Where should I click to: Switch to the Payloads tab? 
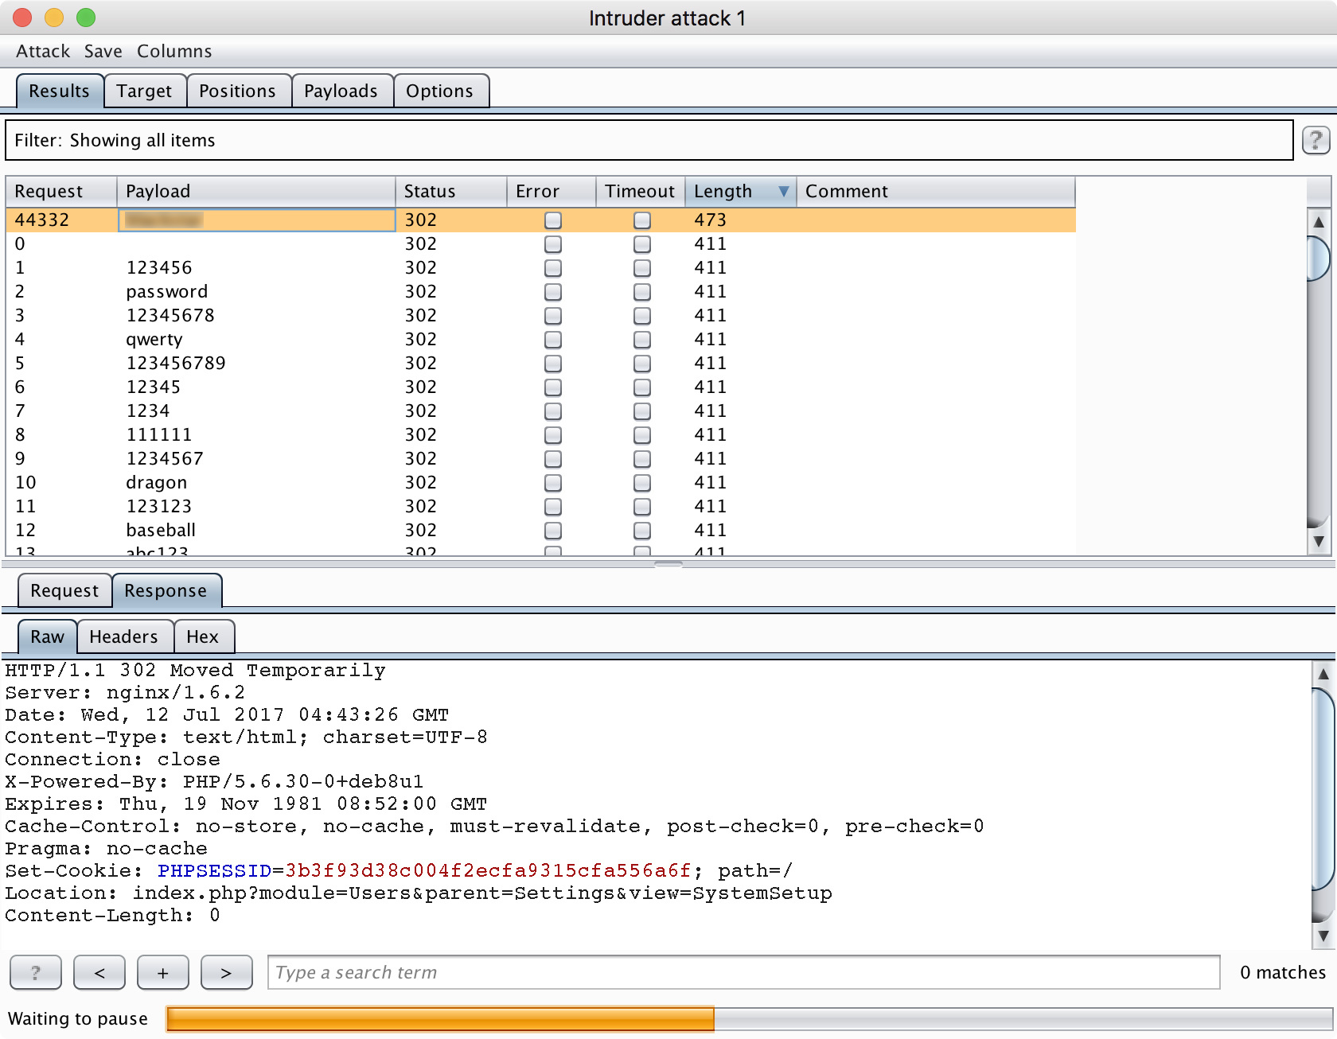click(x=341, y=91)
